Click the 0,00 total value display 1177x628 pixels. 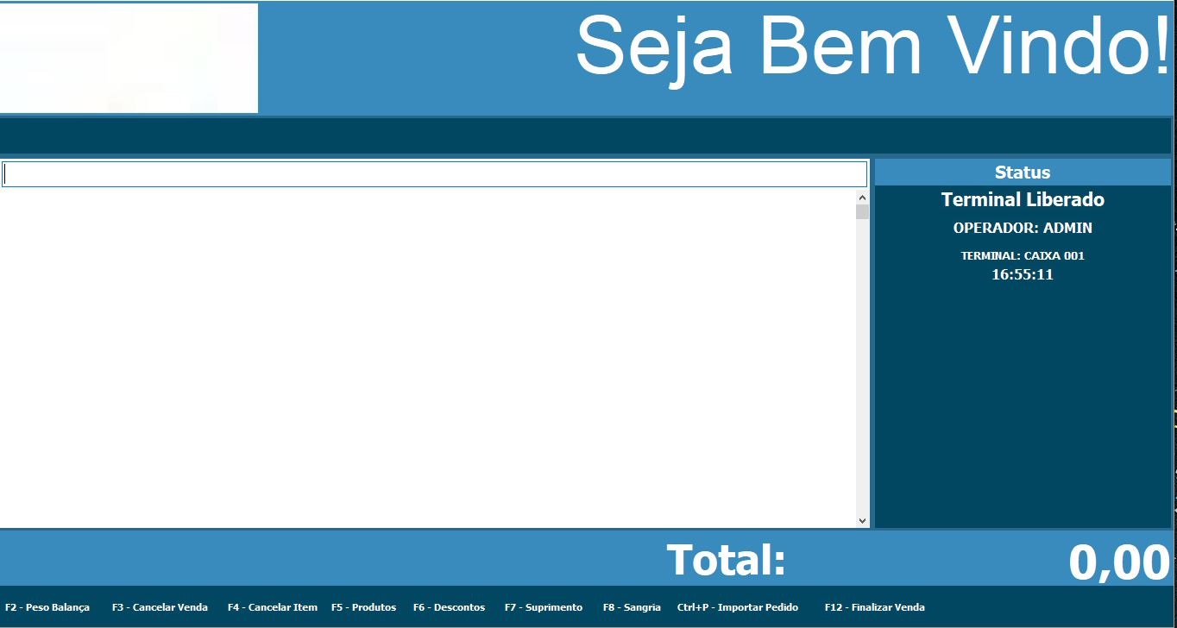pos(1118,562)
